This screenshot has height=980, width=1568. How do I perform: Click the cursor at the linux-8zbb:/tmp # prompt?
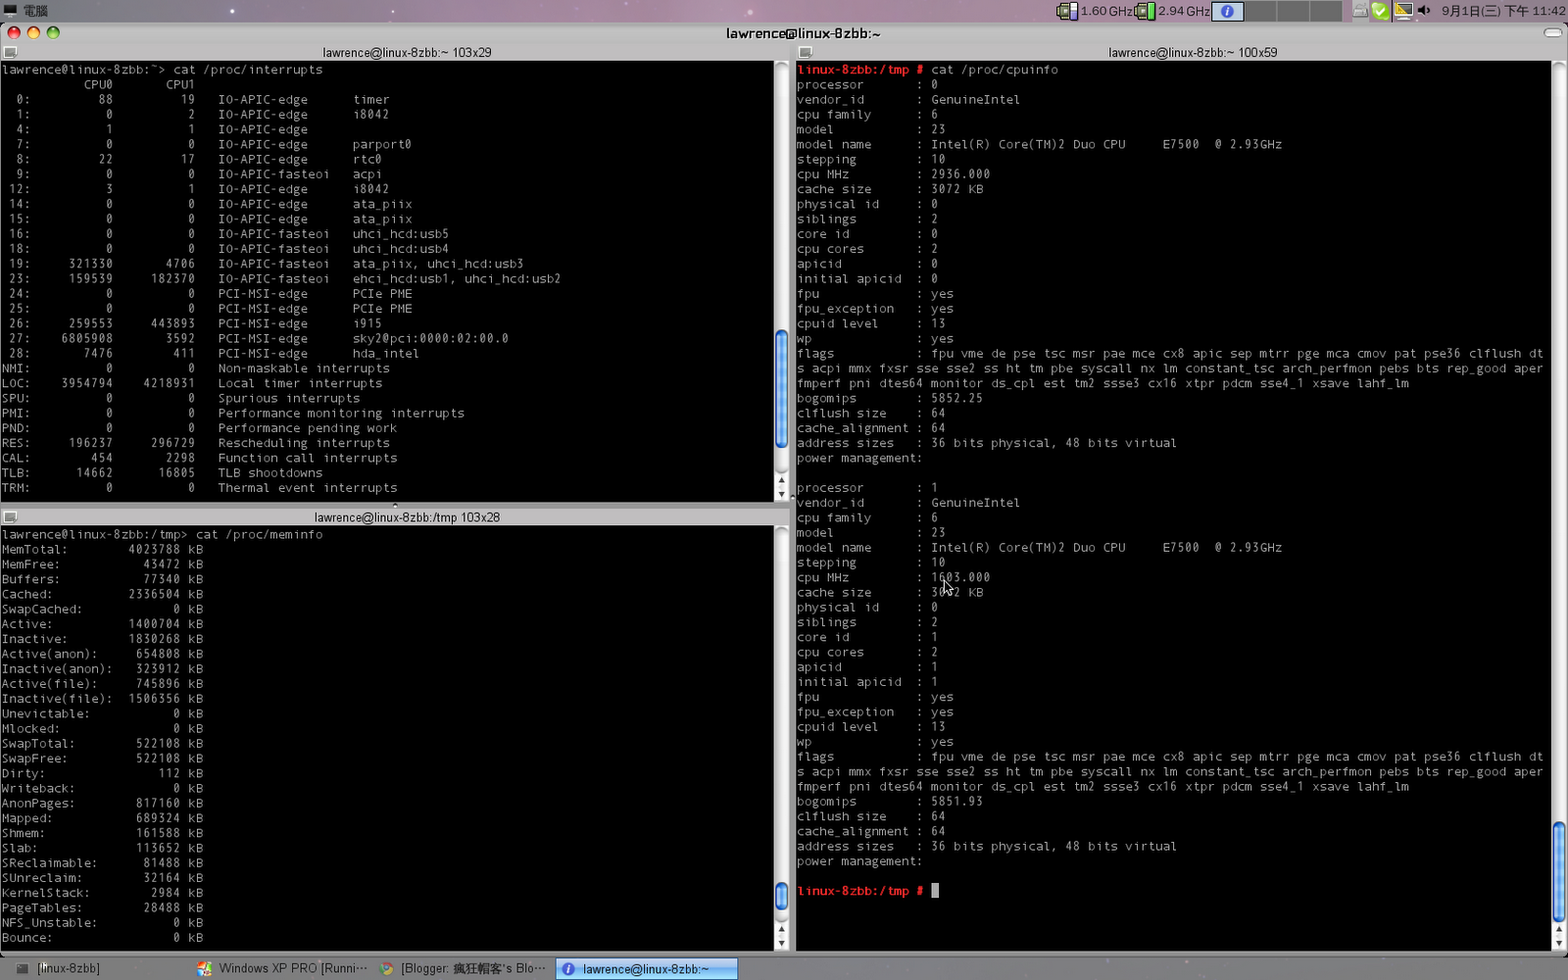pyautogui.click(x=935, y=891)
